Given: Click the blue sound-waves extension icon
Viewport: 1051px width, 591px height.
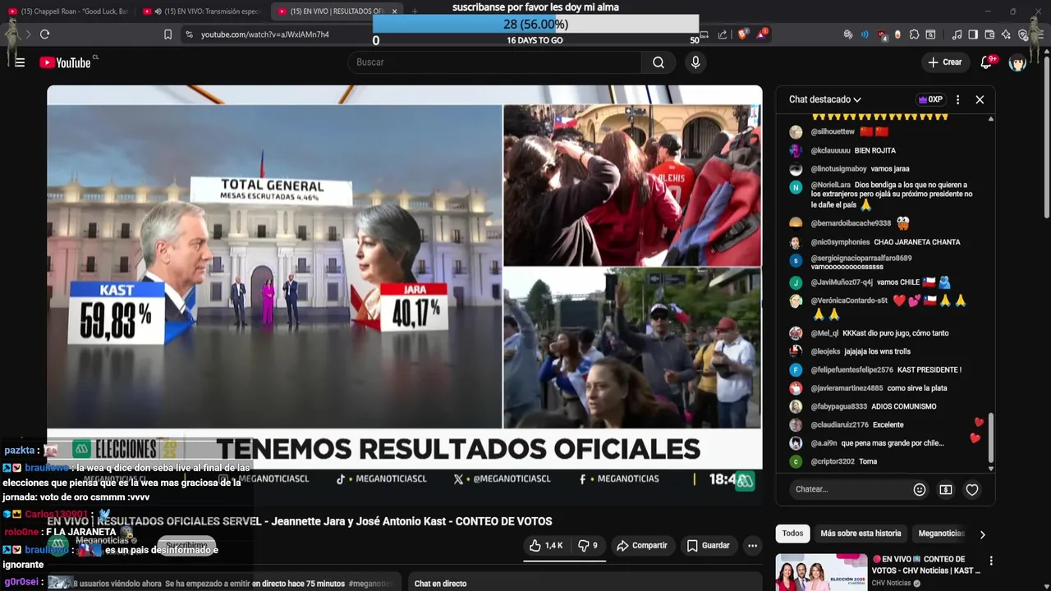Looking at the screenshot, I should (865, 34).
